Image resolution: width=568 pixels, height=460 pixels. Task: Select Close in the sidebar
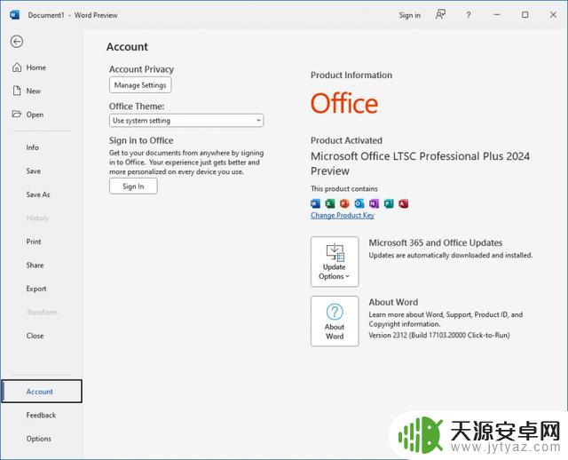point(35,336)
